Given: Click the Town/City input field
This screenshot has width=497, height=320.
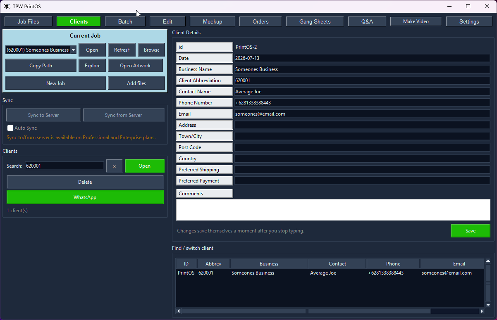Looking at the screenshot, I should [x=362, y=136].
